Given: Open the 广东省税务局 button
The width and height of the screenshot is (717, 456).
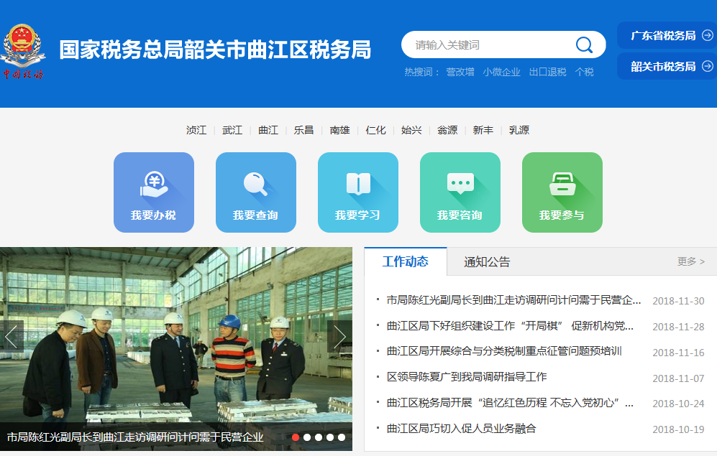Looking at the screenshot, I should click(x=667, y=35).
